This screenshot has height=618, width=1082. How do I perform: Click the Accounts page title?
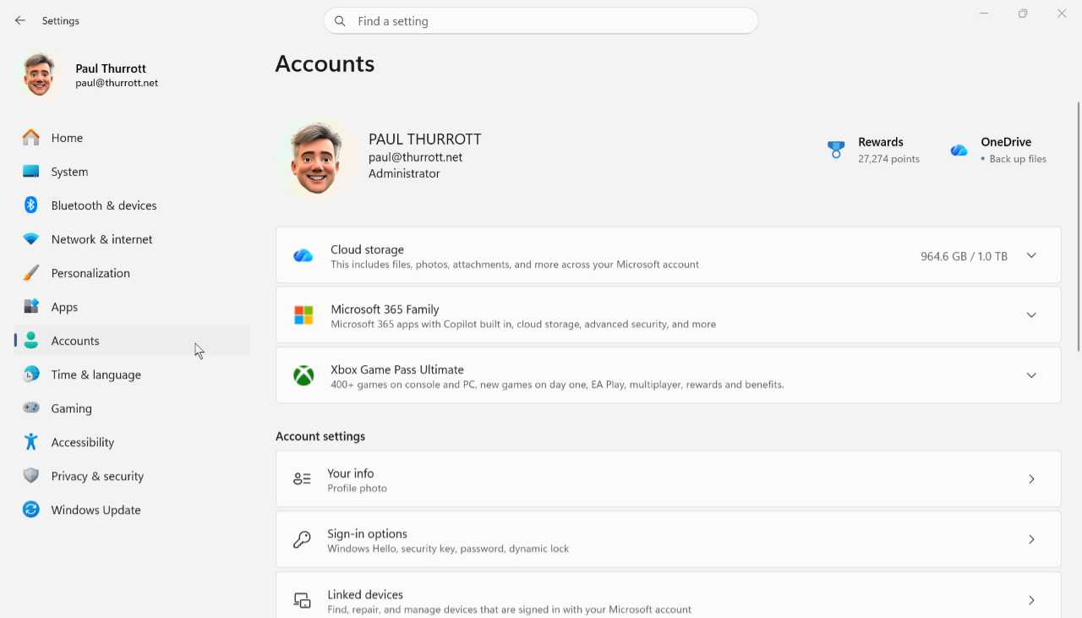325,64
